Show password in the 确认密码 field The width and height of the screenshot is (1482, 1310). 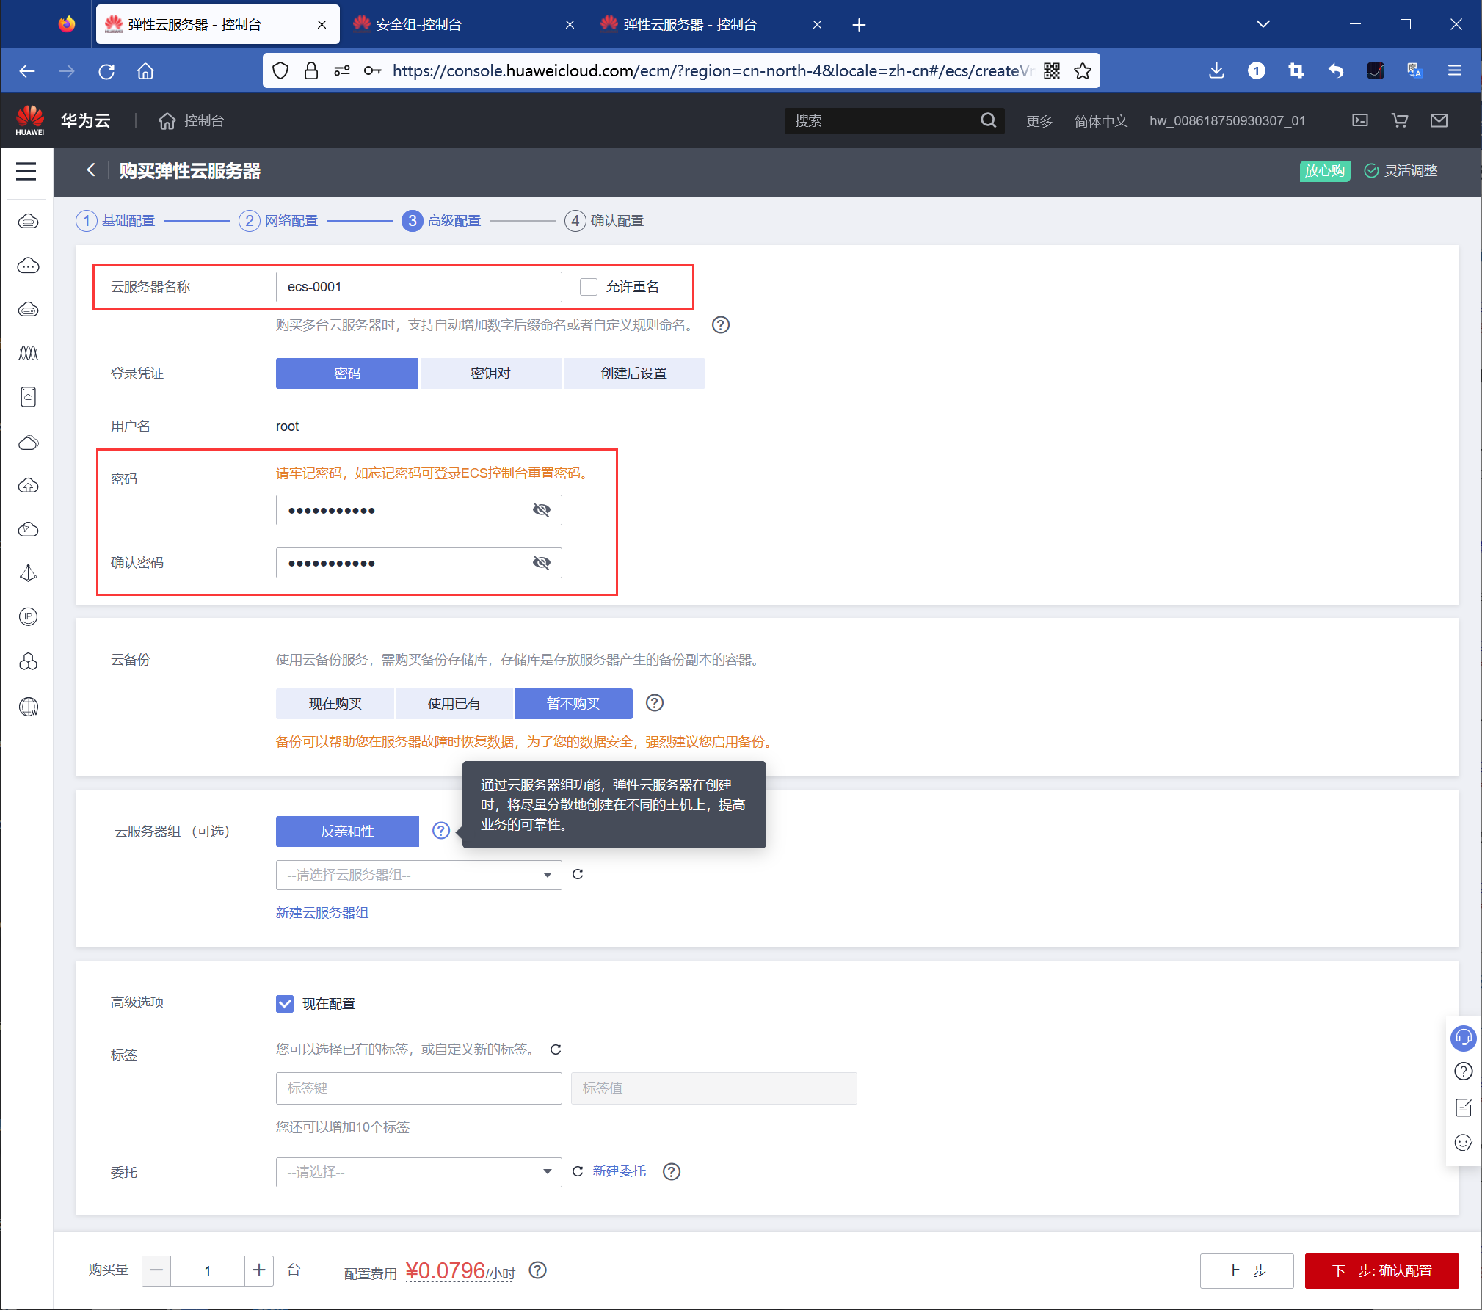pyautogui.click(x=542, y=563)
